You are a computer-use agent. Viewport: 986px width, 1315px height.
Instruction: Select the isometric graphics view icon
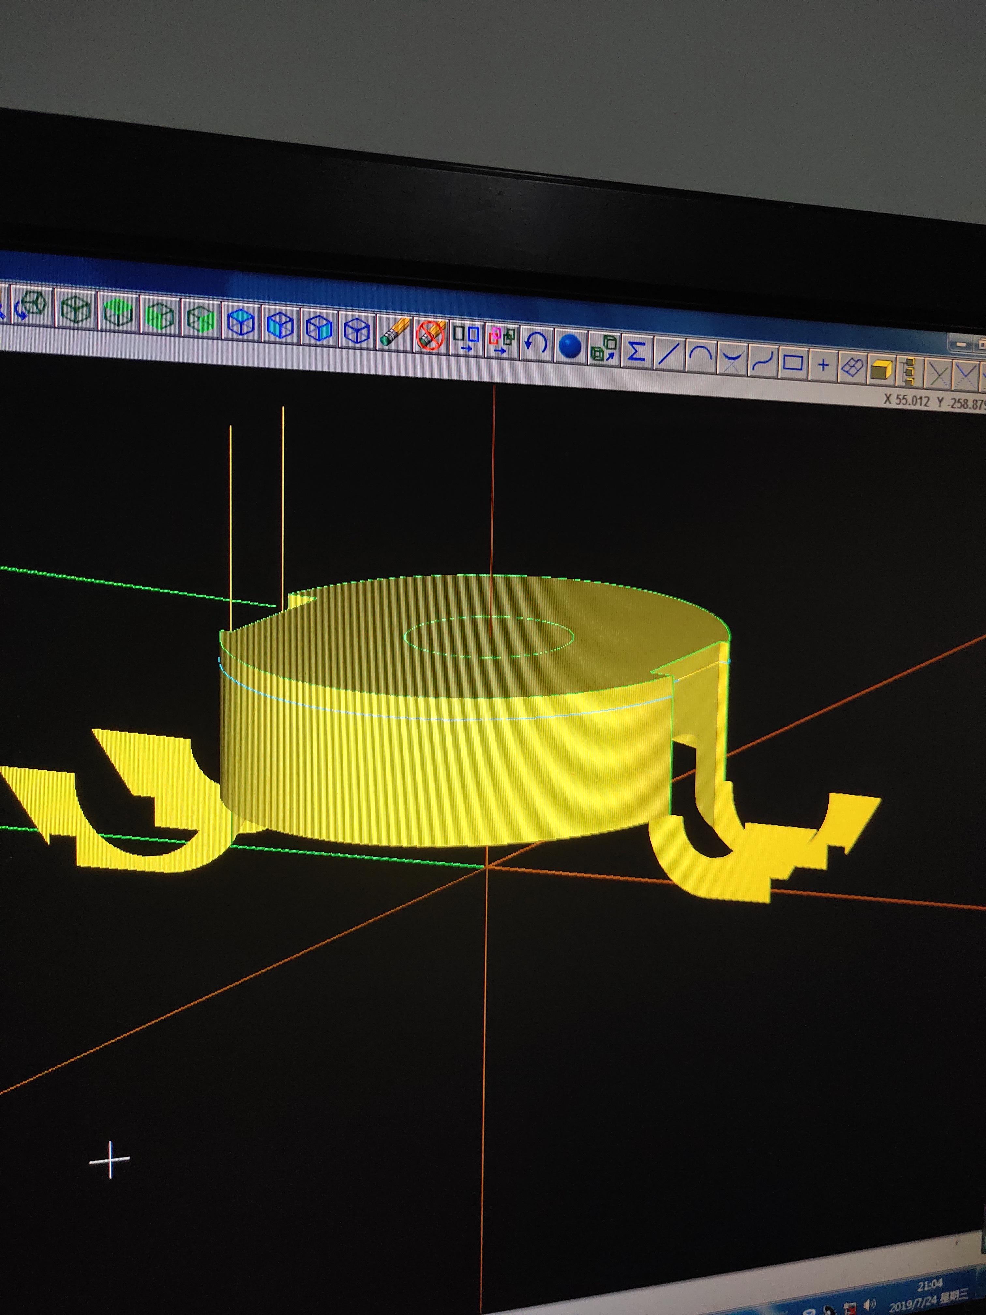(75, 309)
